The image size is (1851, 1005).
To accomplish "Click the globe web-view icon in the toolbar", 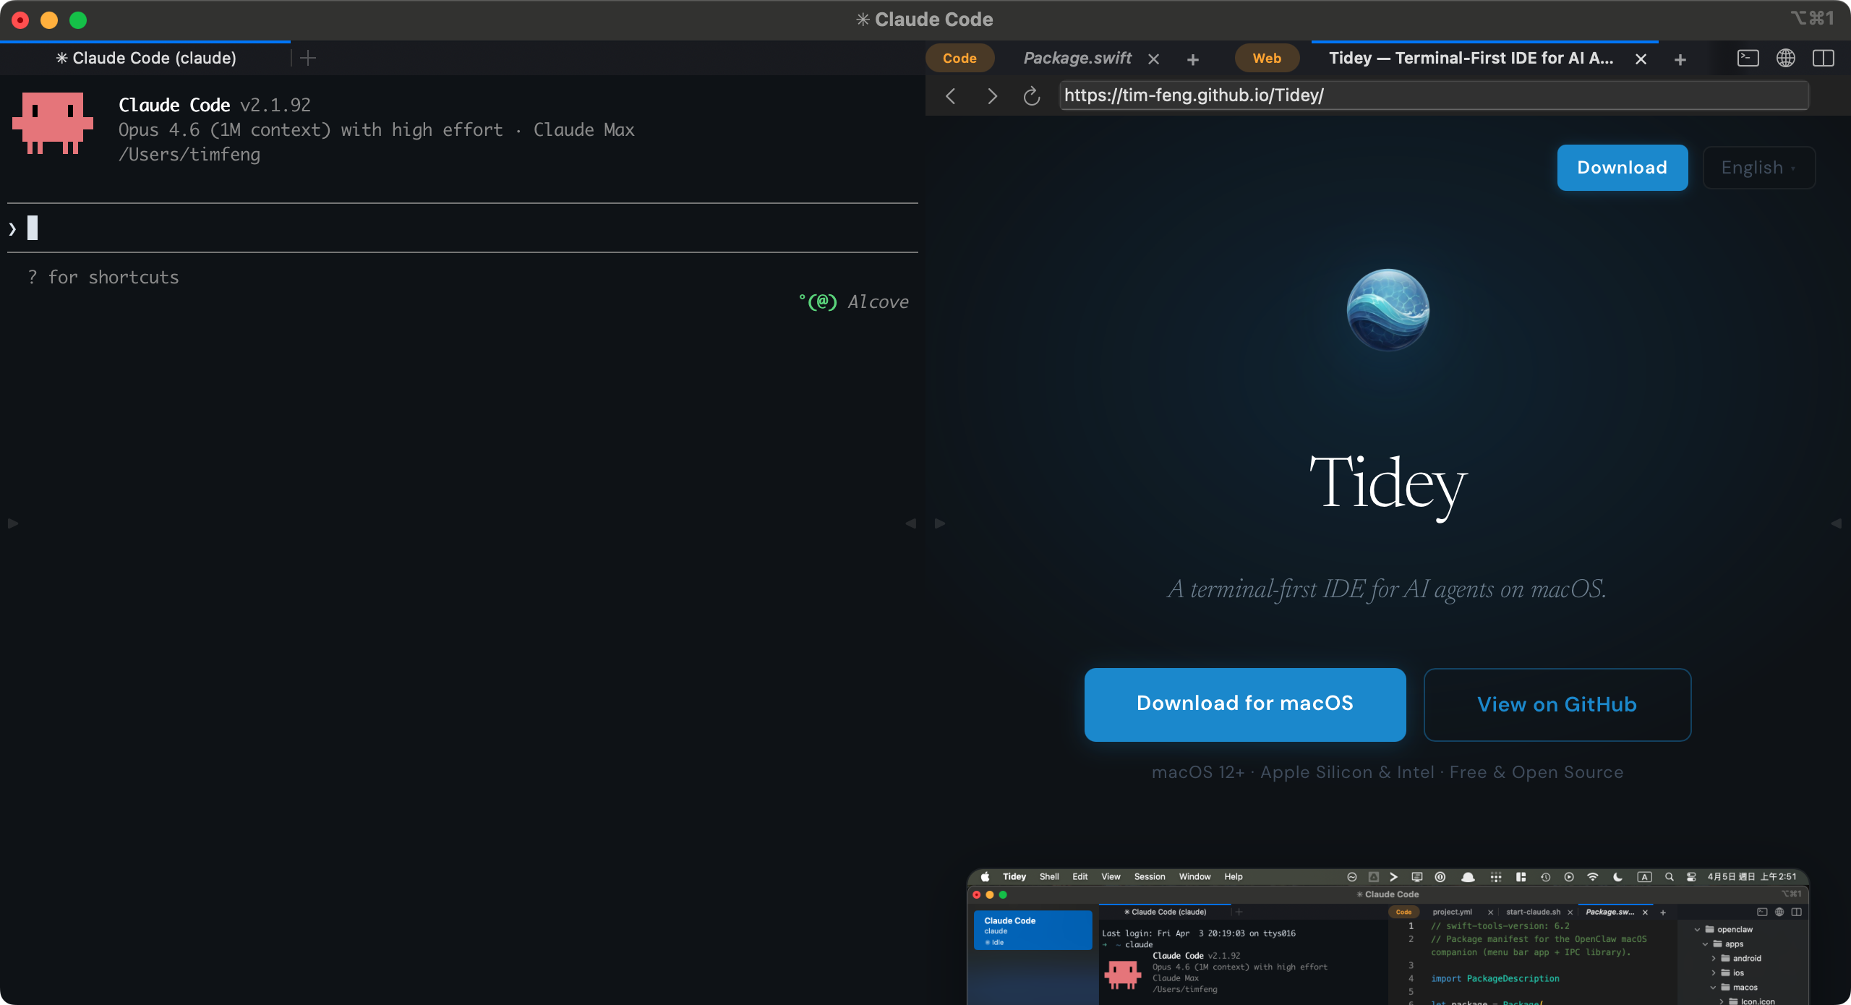I will (x=1786, y=59).
